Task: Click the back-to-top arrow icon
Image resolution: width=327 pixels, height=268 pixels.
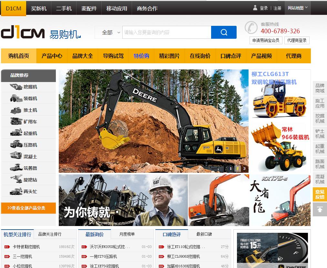Action: tap(320, 209)
